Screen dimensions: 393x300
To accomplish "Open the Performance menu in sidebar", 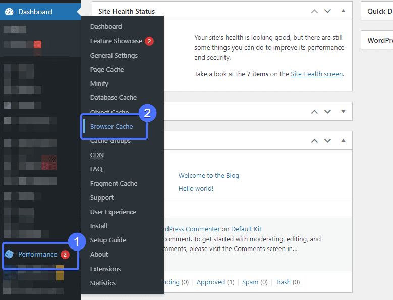I will pyautogui.click(x=38, y=254).
